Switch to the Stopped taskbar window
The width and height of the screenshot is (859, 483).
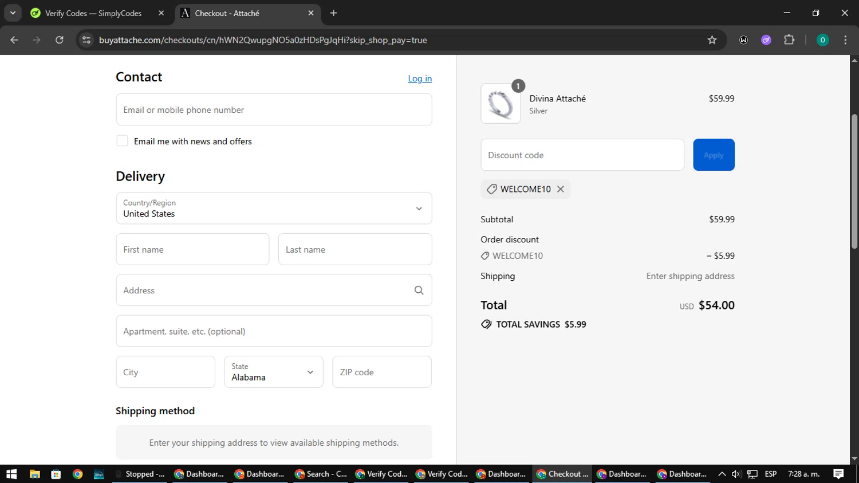[140, 474]
